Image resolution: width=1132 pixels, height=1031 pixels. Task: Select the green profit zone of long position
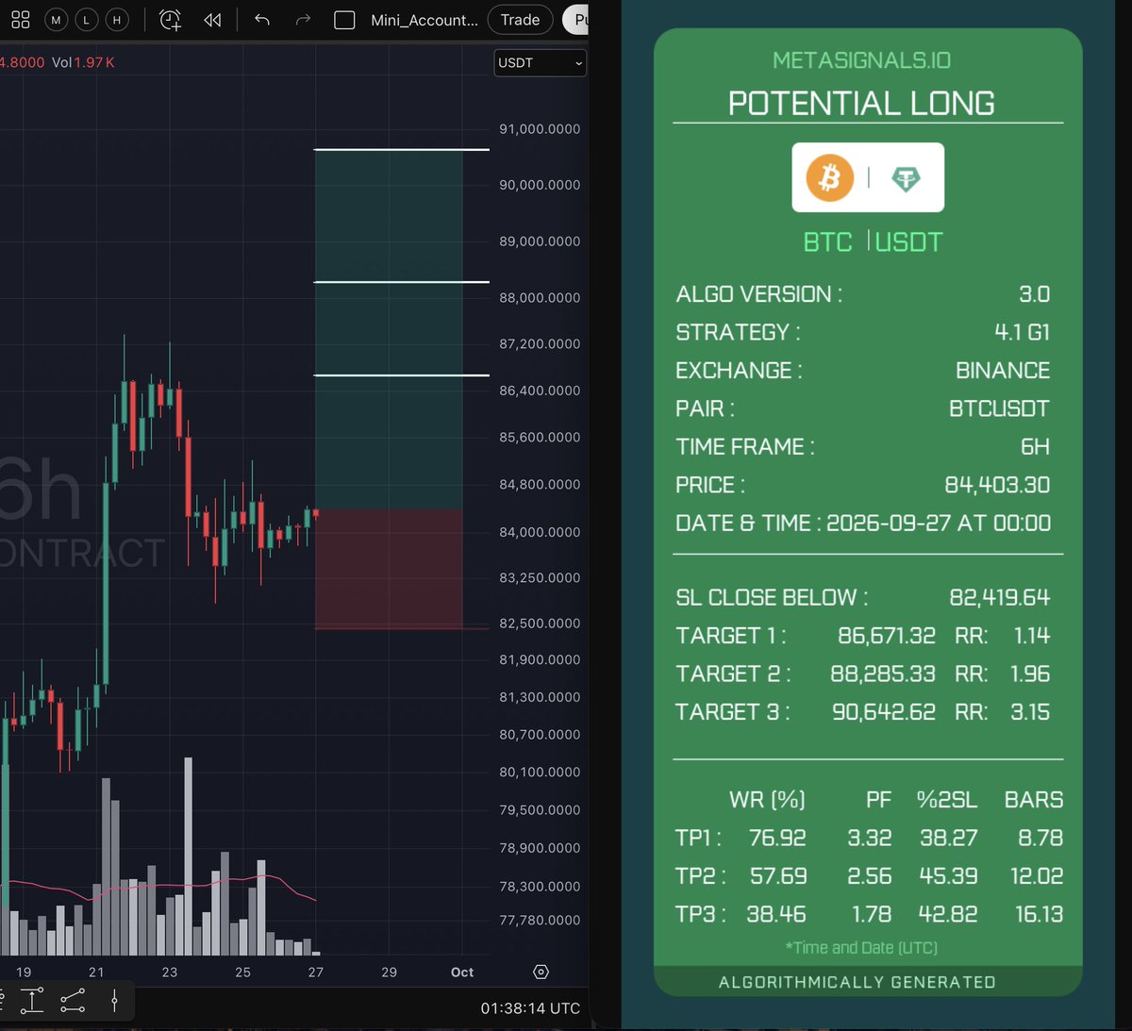tap(389, 330)
